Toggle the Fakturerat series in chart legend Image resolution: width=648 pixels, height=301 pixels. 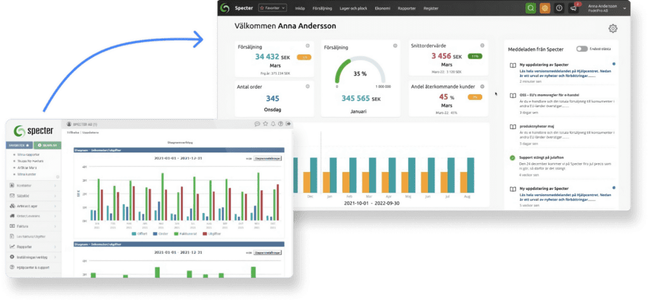click(x=184, y=234)
